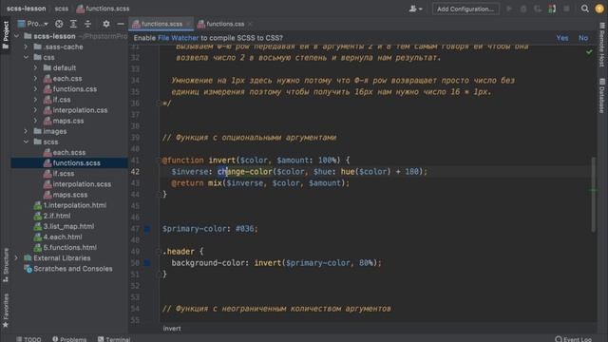
Task: Open the Project tool window side tab
Action: pos(6,35)
